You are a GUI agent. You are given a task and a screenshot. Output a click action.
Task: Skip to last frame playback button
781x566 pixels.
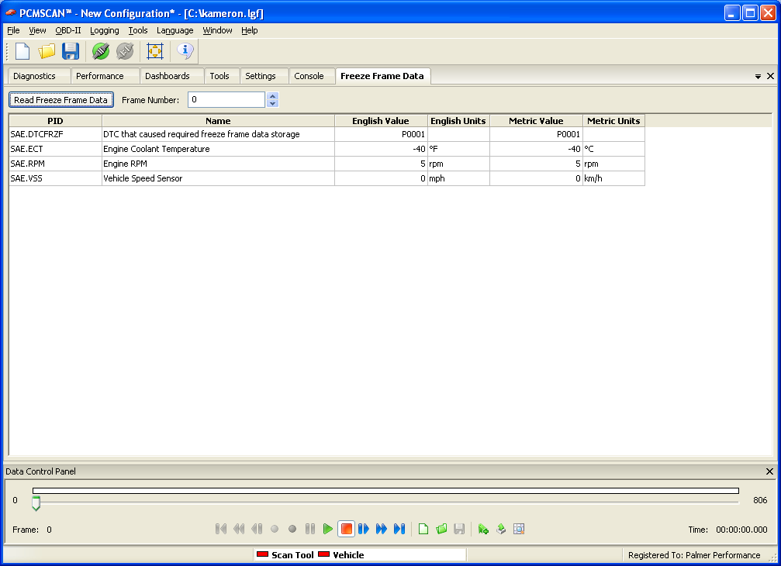tap(399, 529)
